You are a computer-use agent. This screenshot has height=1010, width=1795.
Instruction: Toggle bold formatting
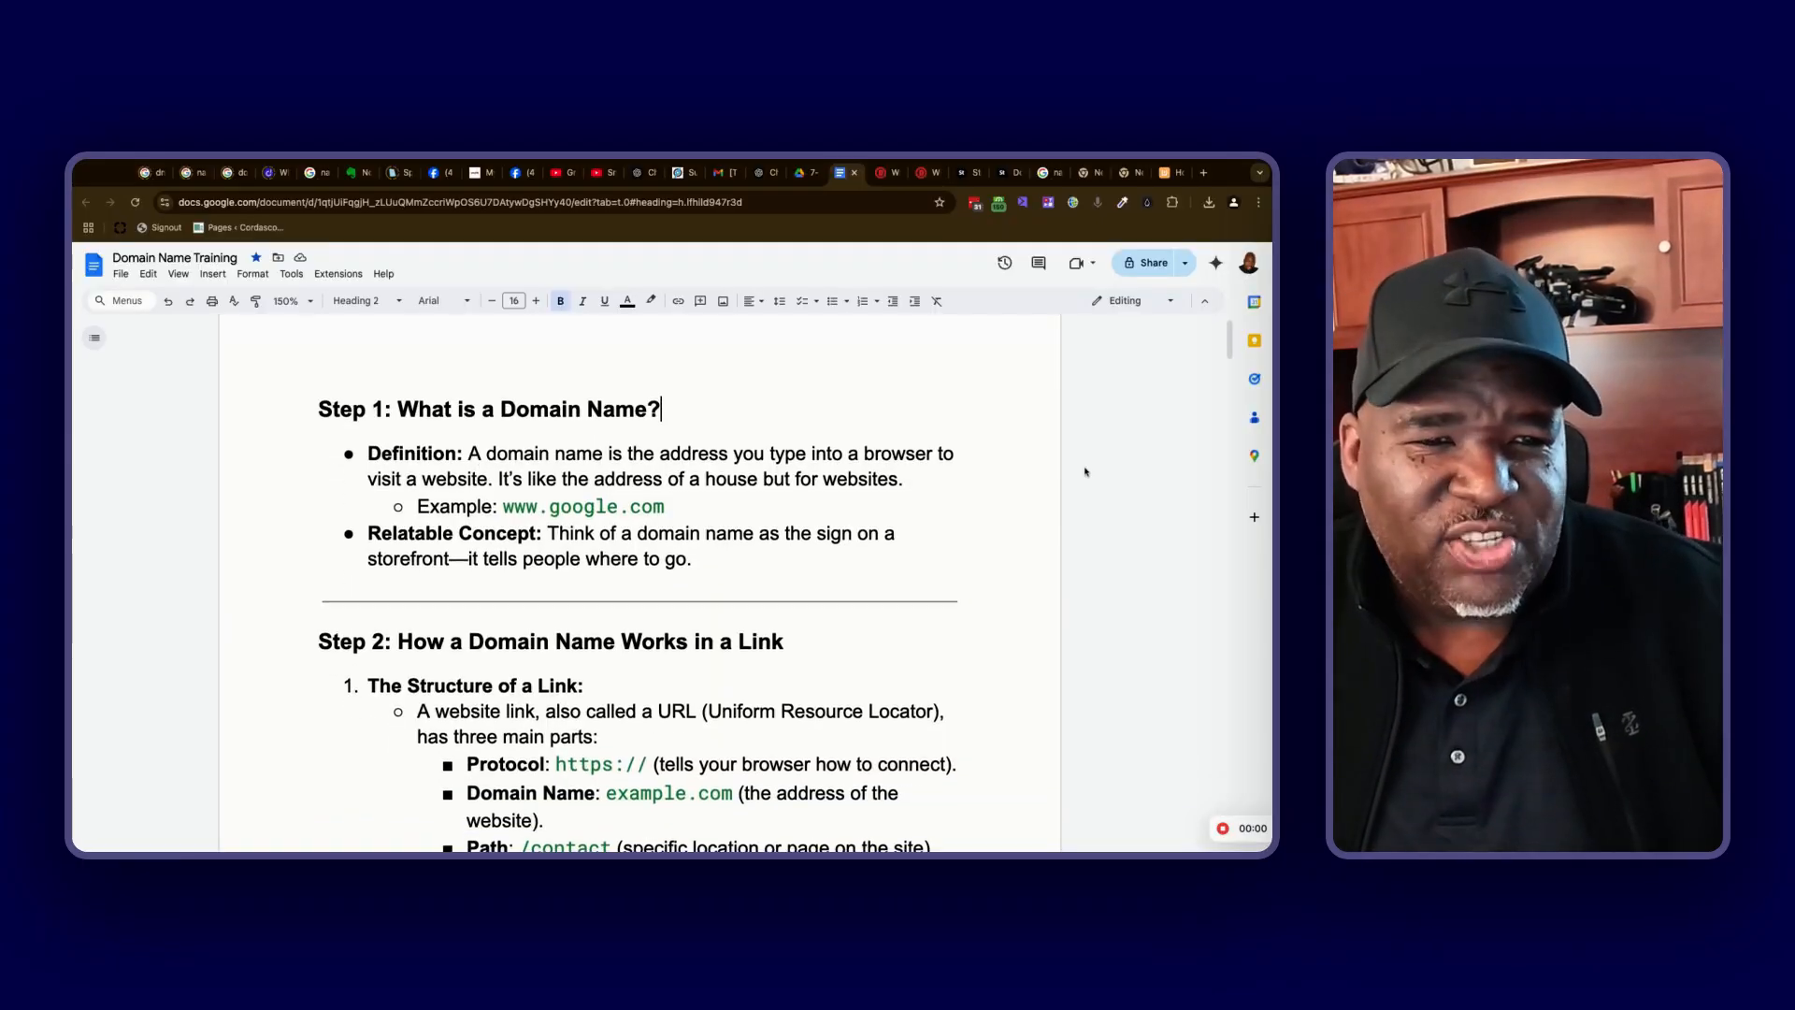coord(561,301)
